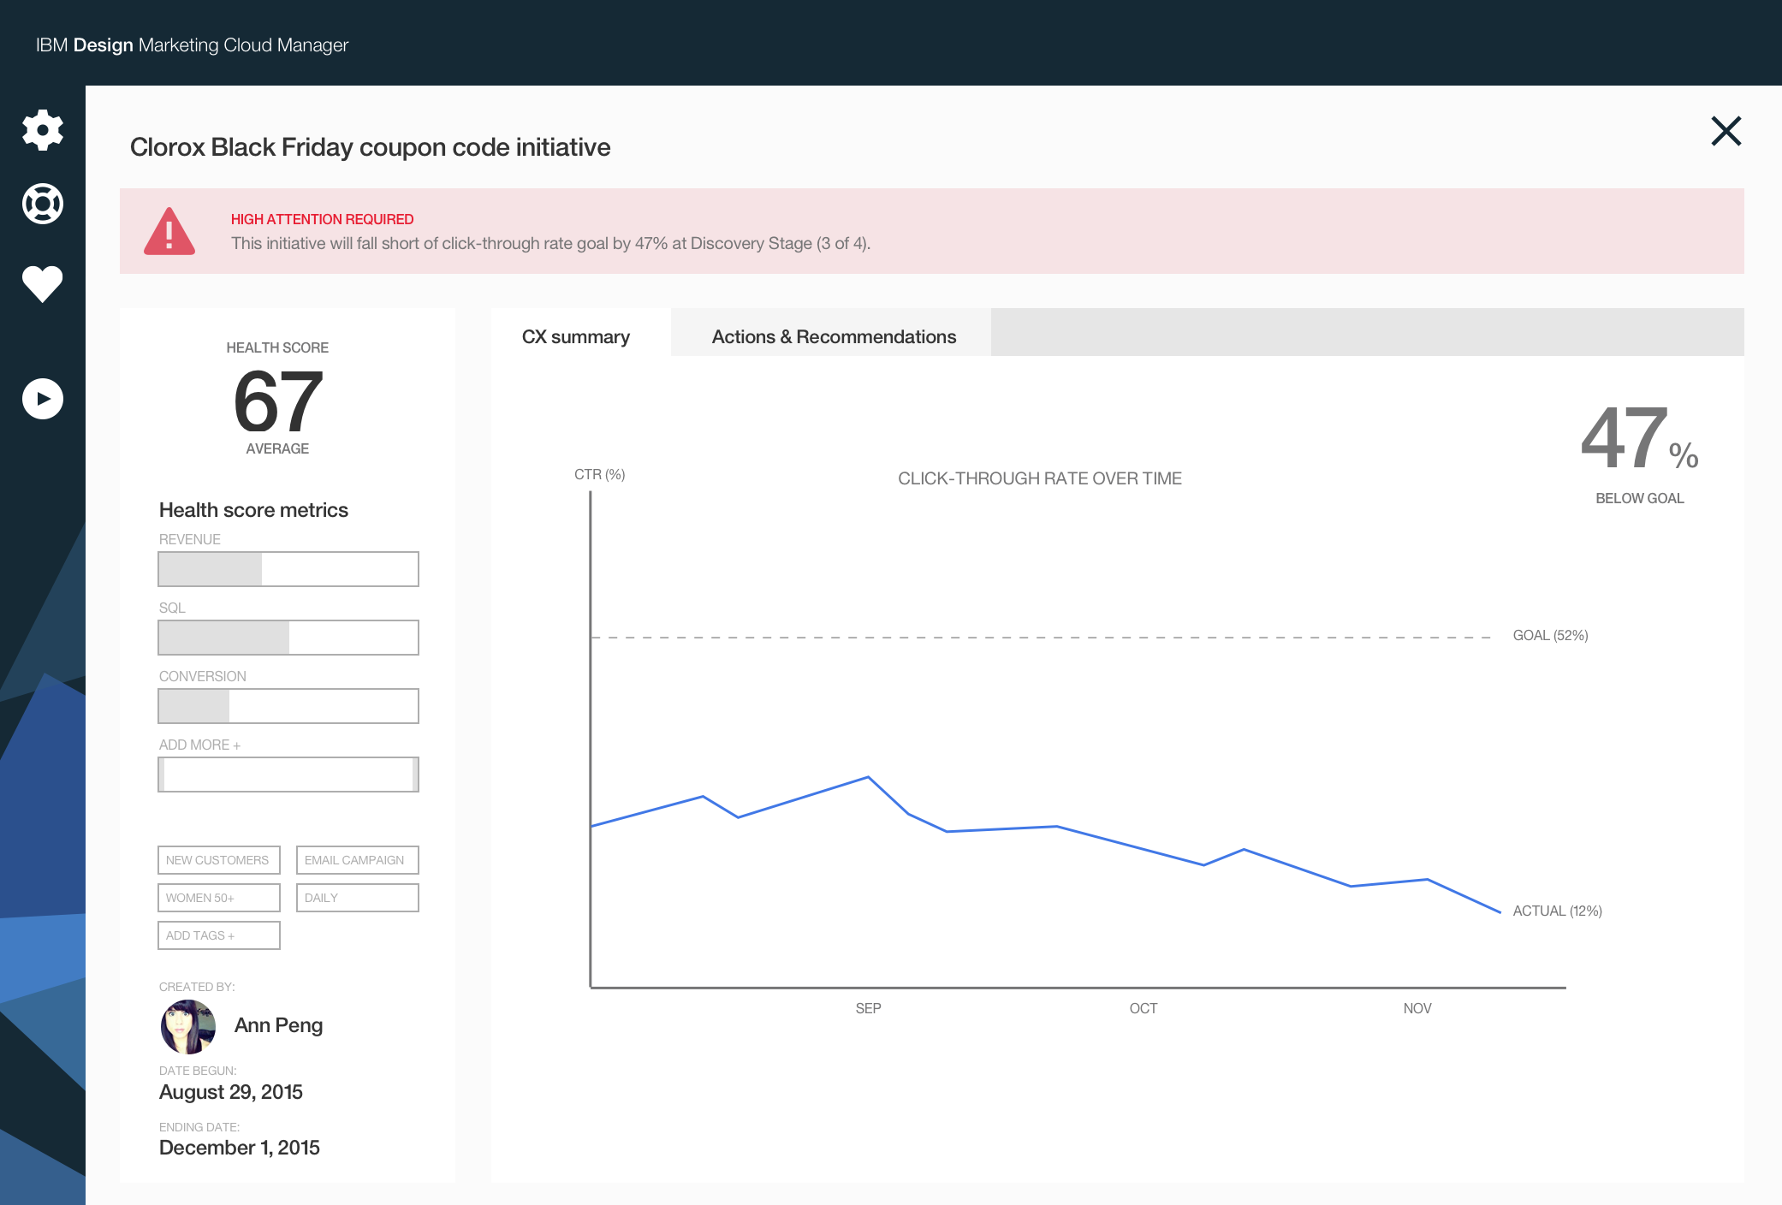The width and height of the screenshot is (1782, 1205).
Task: Select the DAILY tag
Action: tap(358, 898)
